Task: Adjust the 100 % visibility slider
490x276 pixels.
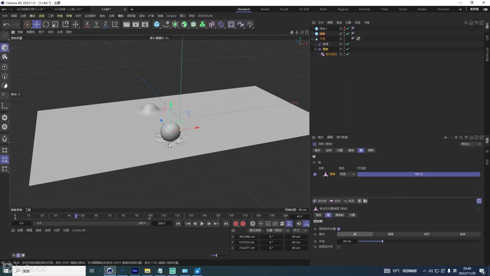Action: [419, 174]
